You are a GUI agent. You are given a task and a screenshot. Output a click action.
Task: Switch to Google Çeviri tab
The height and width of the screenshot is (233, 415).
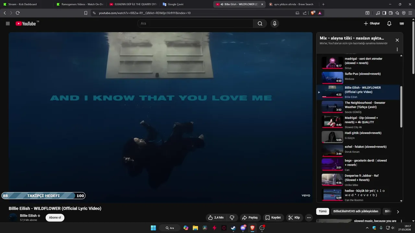click(186, 4)
